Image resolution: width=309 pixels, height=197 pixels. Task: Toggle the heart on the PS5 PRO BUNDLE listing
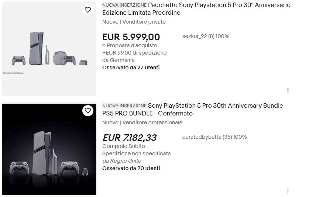click(x=88, y=111)
